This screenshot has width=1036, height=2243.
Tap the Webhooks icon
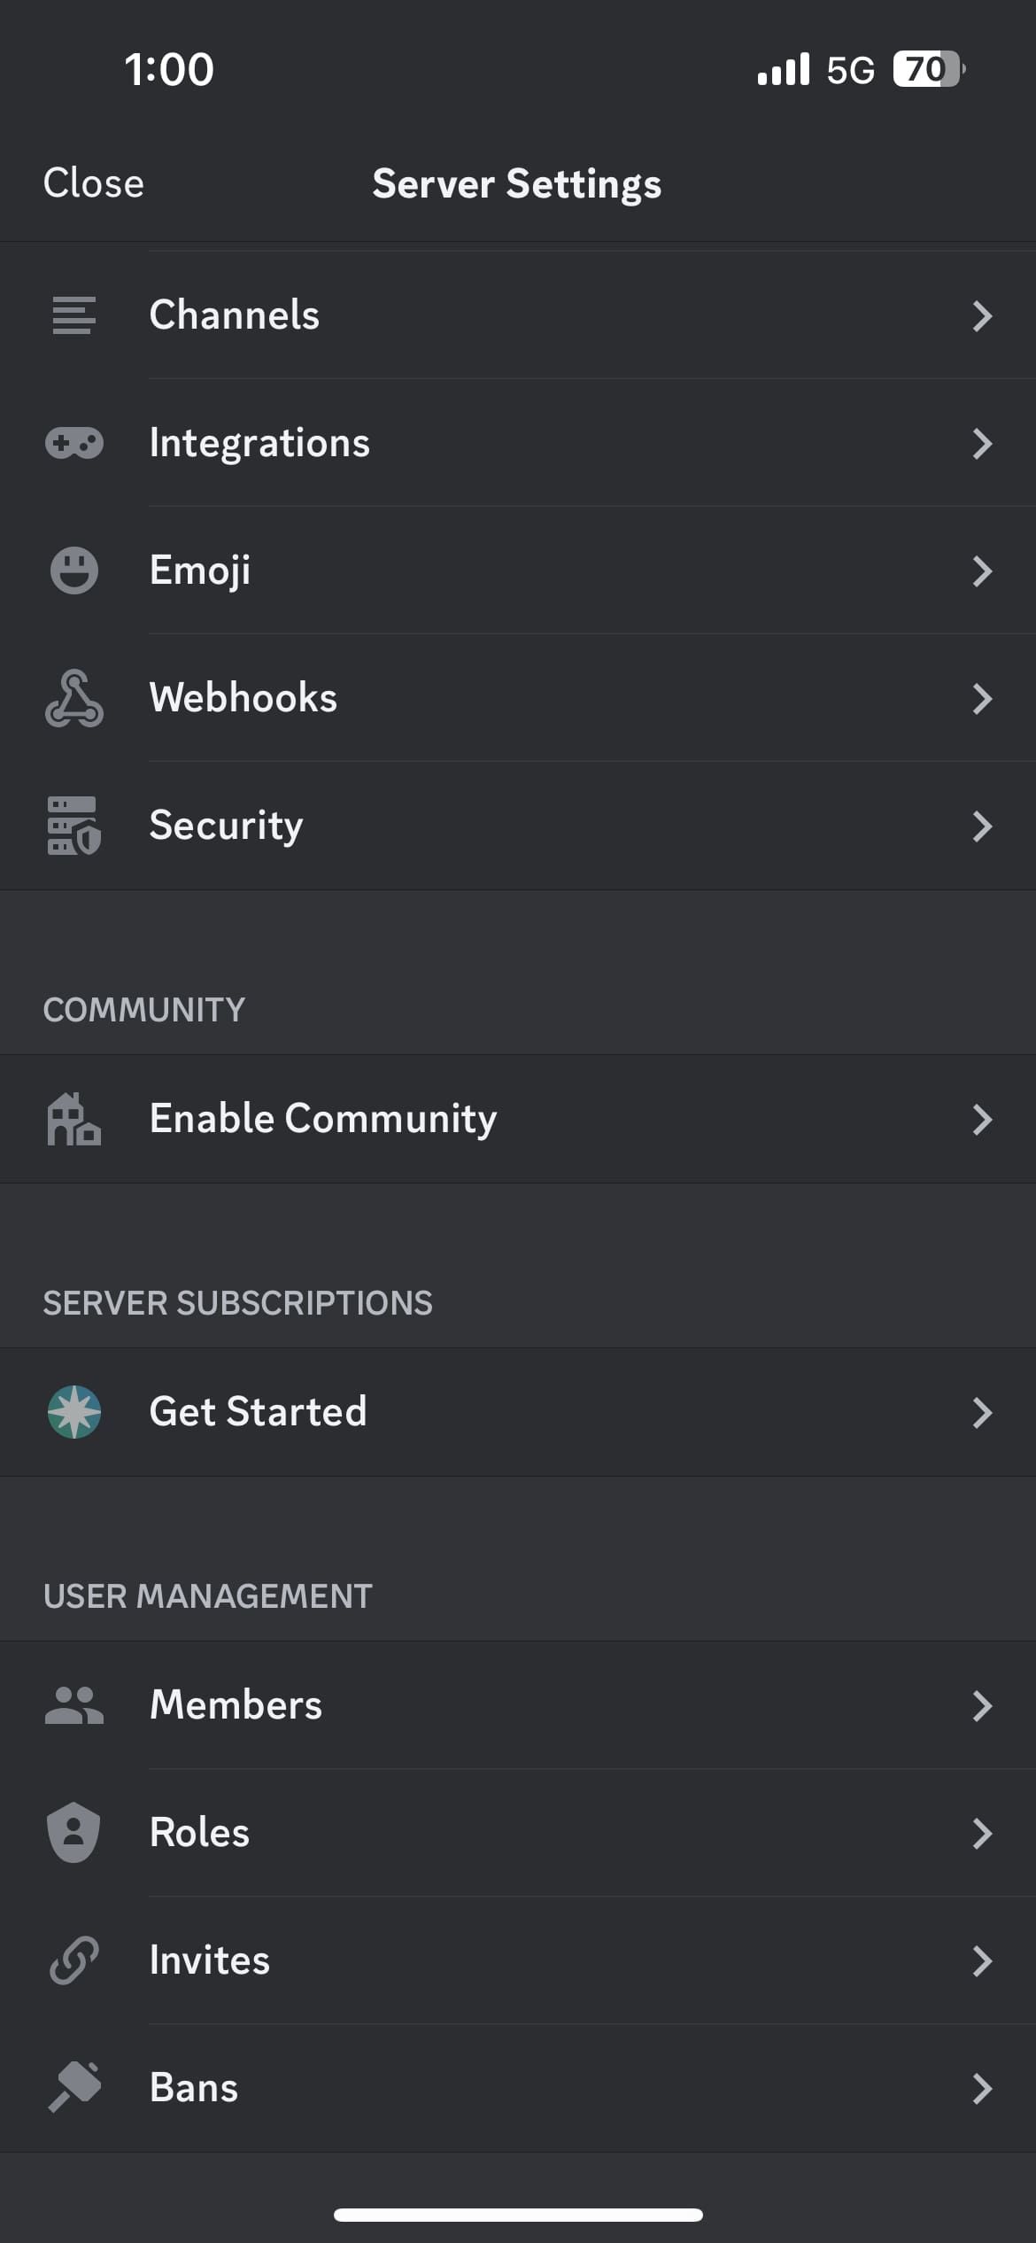pos(73,698)
